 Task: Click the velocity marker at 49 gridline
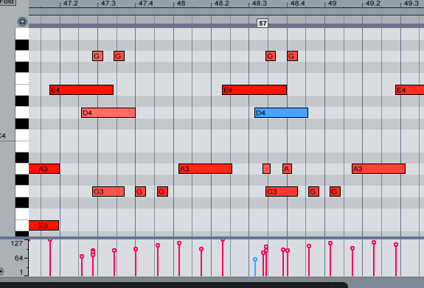pos(330,243)
